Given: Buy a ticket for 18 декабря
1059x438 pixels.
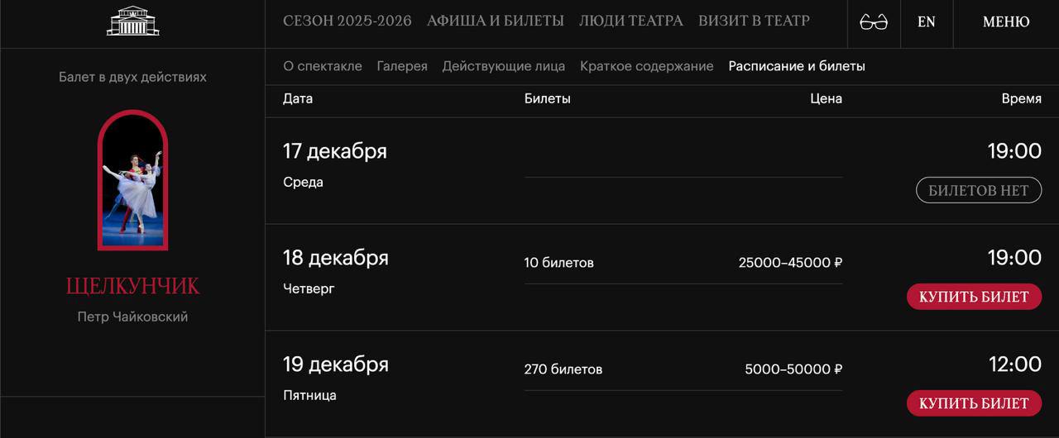Looking at the screenshot, I should click(974, 297).
